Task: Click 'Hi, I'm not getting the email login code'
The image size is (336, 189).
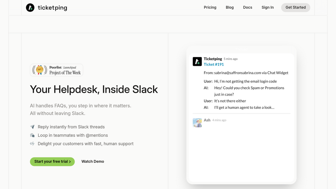Action: (246, 82)
